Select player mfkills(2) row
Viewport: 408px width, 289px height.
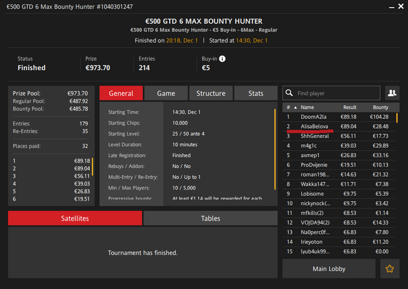[x=339, y=213]
